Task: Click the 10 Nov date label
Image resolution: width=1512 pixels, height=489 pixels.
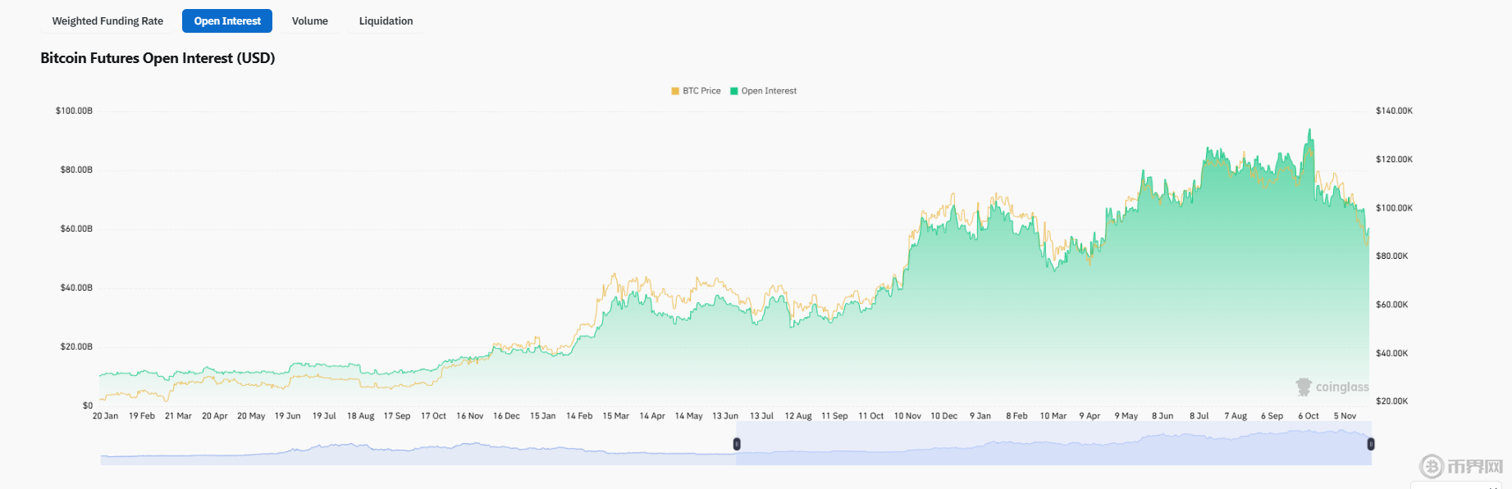Action: click(x=907, y=416)
